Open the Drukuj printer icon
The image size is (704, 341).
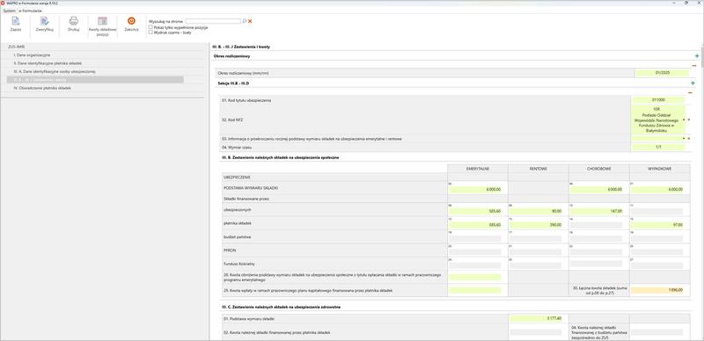74,21
